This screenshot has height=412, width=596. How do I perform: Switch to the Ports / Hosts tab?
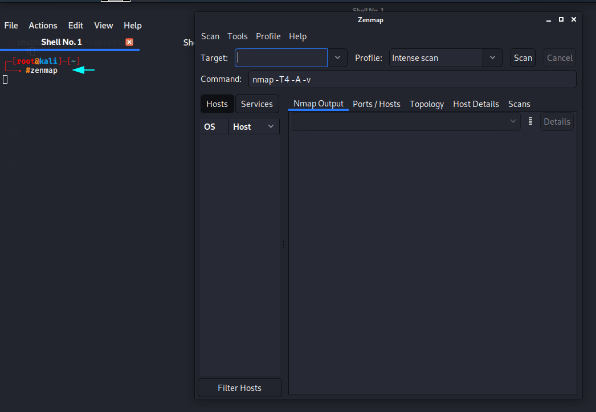tap(376, 104)
